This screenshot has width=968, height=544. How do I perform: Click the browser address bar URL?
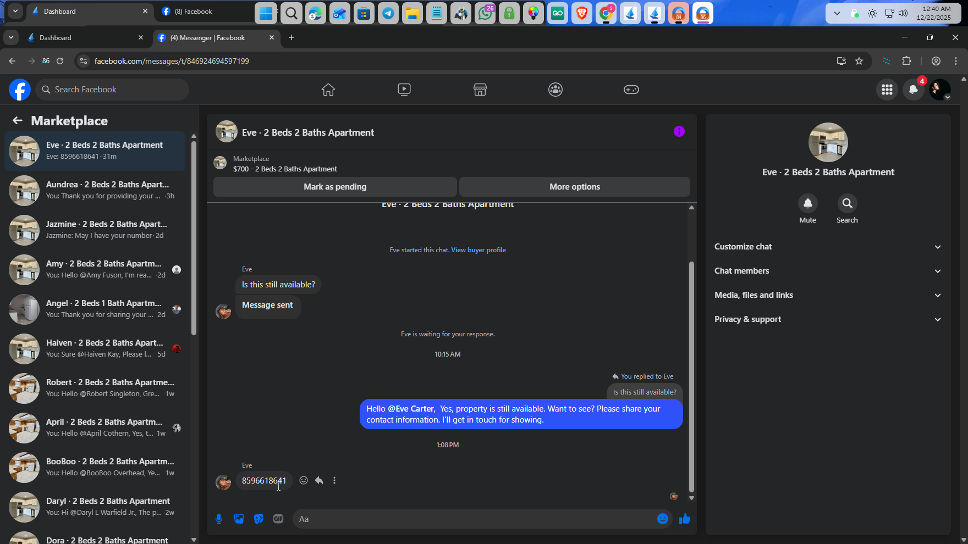[172, 61]
